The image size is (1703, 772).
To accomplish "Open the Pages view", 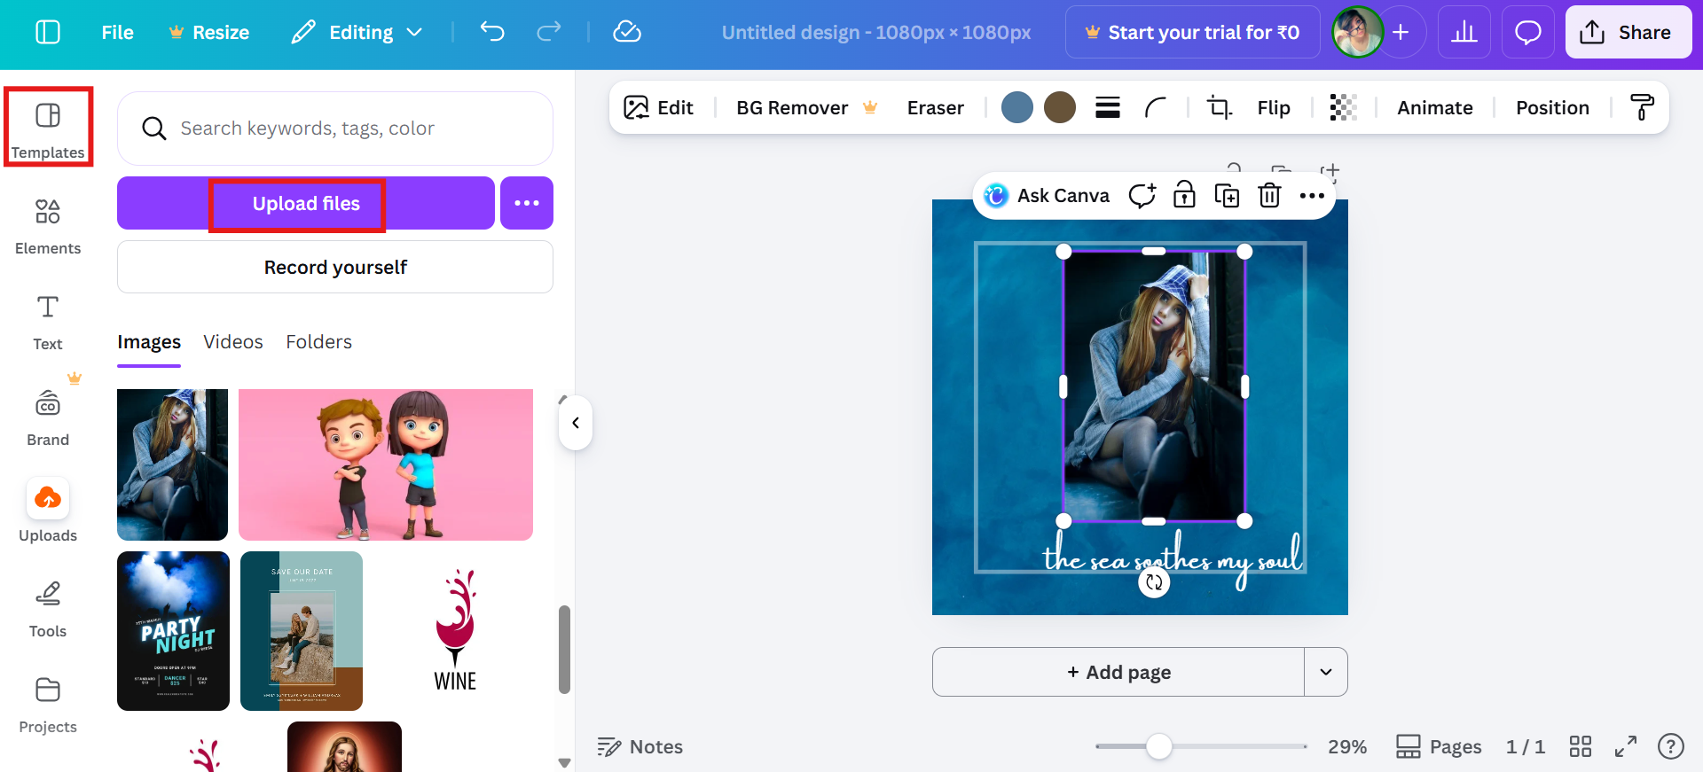I will click(x=1439, y=747).
